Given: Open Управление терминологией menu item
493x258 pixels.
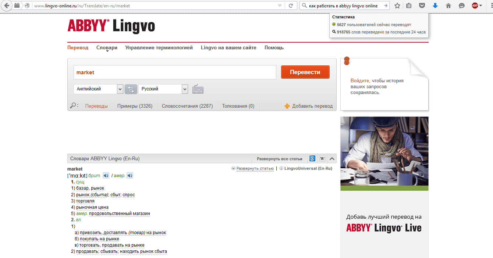Looking at the screenshot, I should click(159, 48).
